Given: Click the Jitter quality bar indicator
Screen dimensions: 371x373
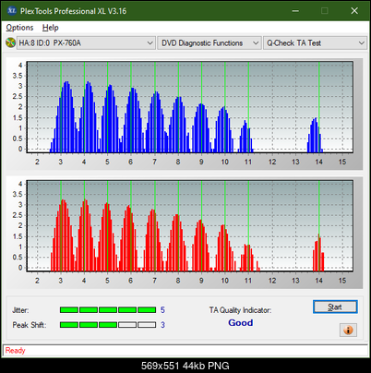Looking at the screenshot, I should (108, 310).
